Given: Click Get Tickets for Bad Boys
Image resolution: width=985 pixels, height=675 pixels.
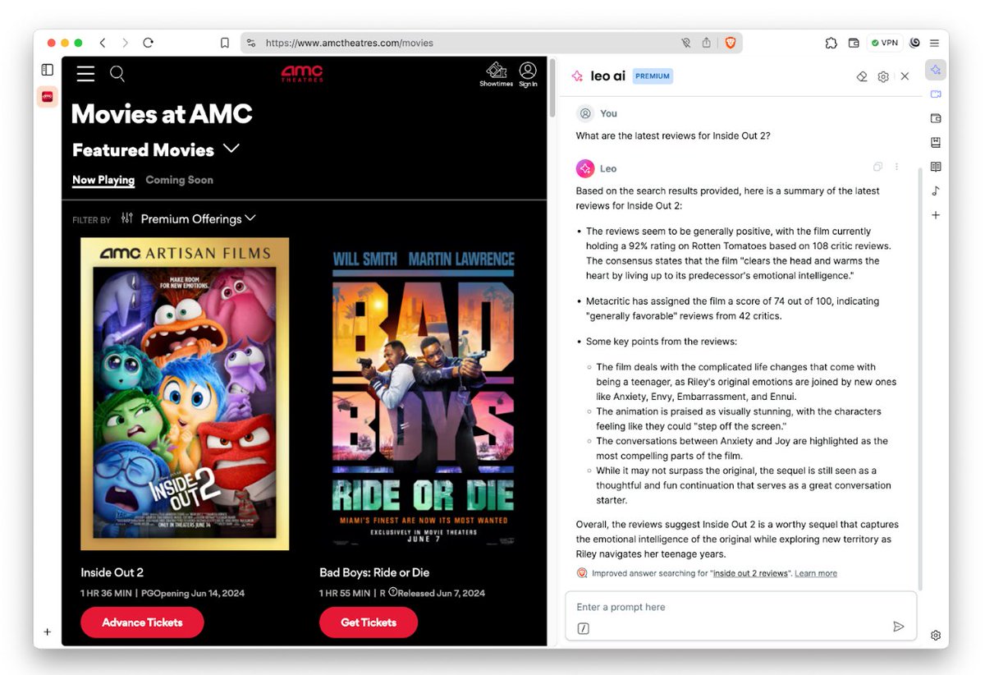Looking at the screenshot, I should click(369, 622).
